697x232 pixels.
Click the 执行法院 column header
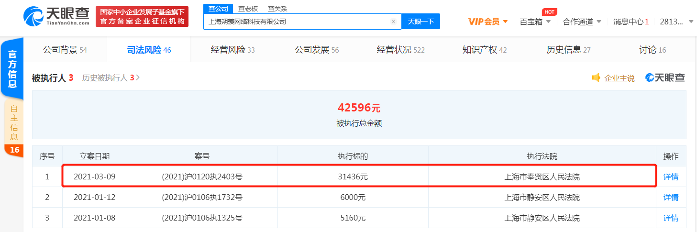coord(542,156)
